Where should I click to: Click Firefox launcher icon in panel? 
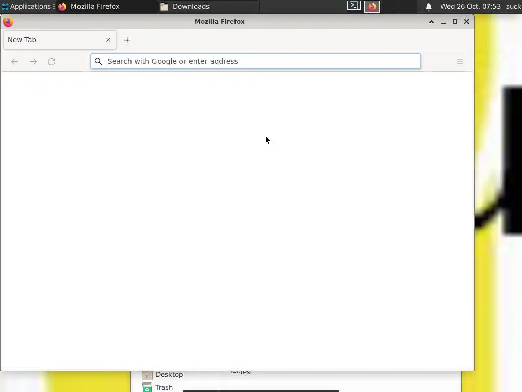[372, 6]
